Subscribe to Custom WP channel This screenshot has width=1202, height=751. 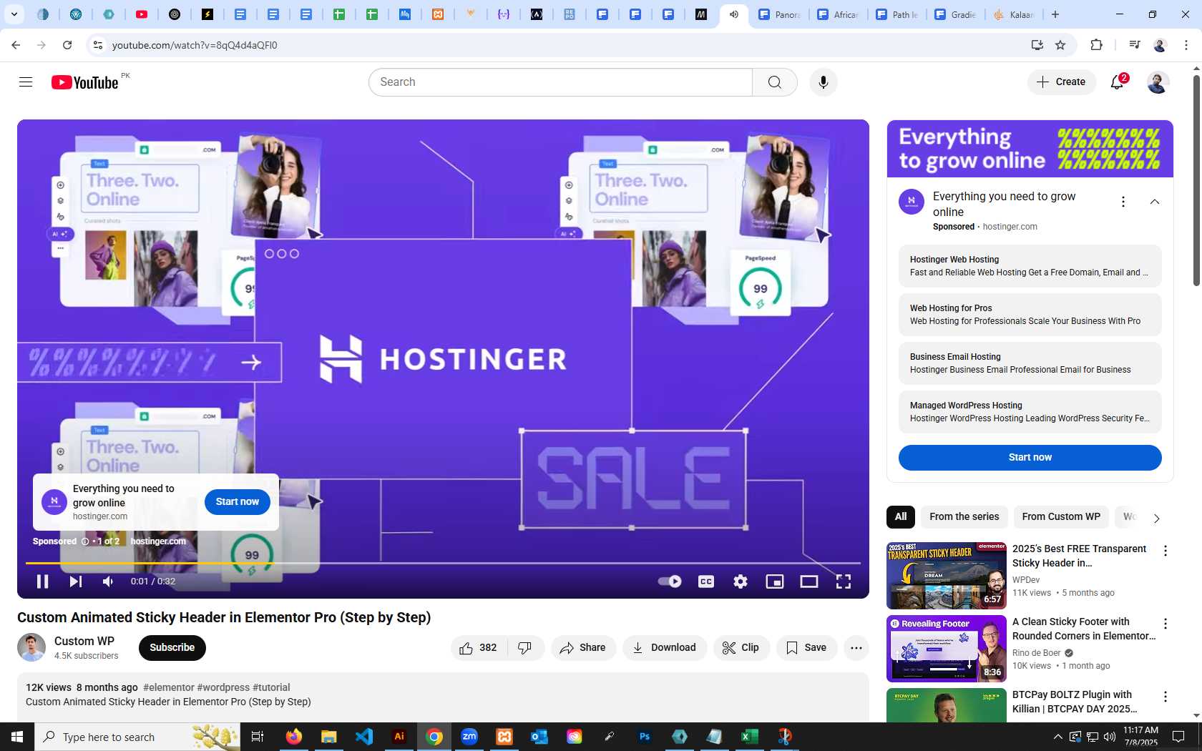tap(172, 648)
